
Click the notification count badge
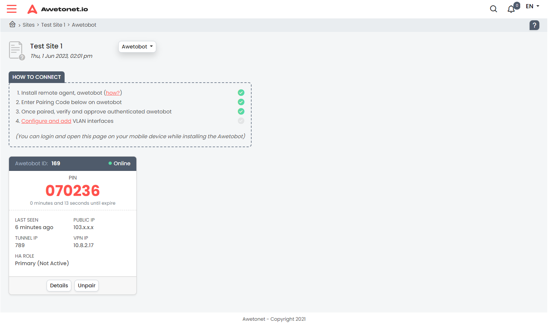[517, 6]
